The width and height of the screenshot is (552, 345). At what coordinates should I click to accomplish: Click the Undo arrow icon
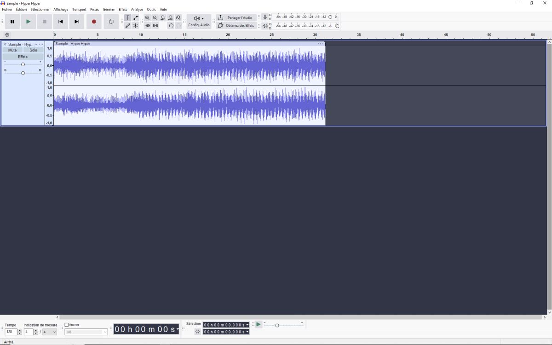pos(171,26)
